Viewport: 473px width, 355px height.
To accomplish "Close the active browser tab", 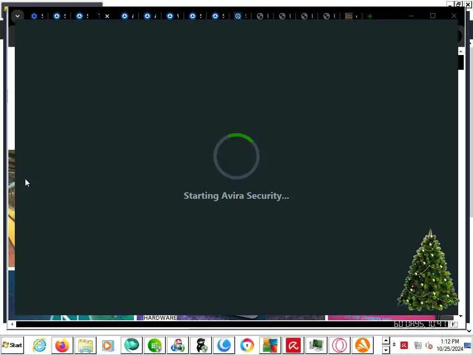I will [107, 16].
